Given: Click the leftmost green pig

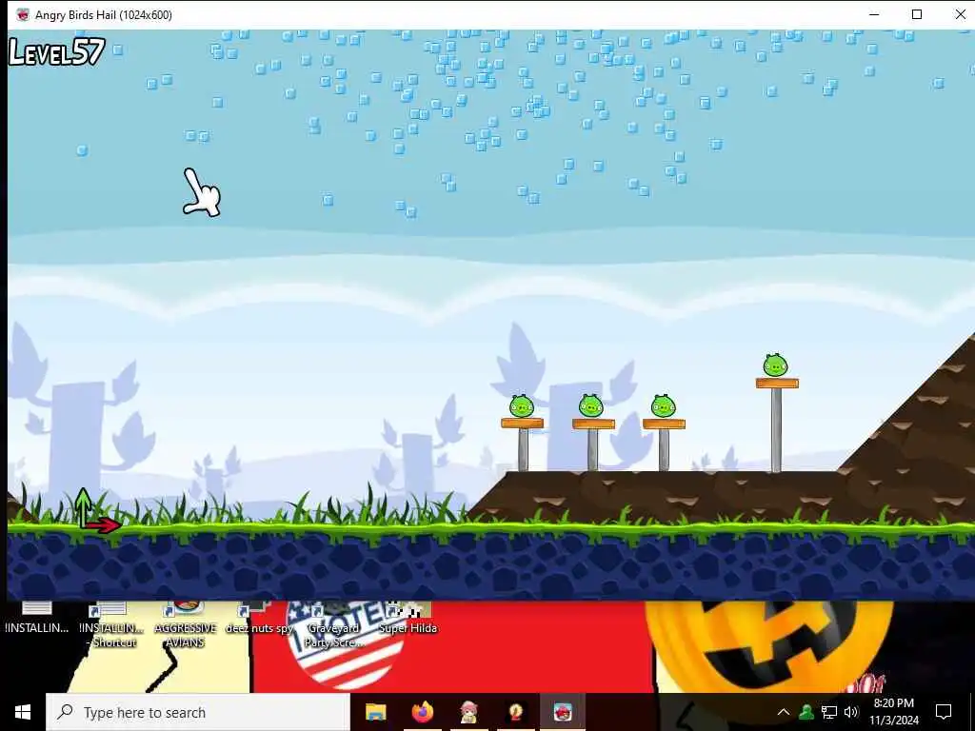Looking at the screenshot, I should pyautogui.click(x=522, y=406).
